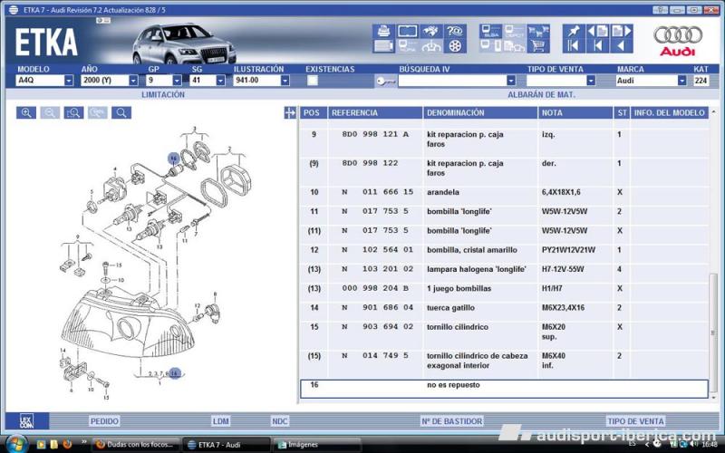
Task: Click the LDM button
Action: 221,421
